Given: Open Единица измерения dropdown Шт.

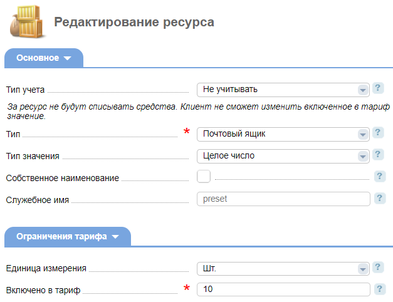Looking at the screenshot, I should [x=283, y=269].
